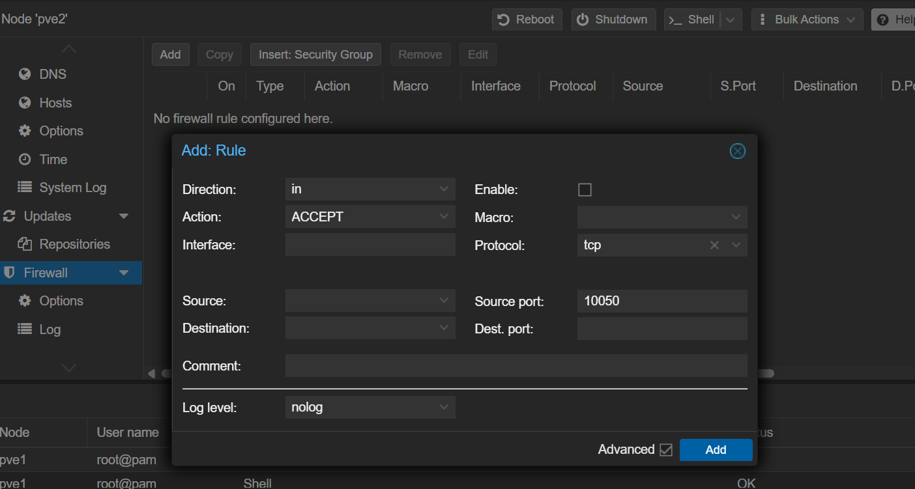Tick the Enable rule checkbox
This screenshot has height=489, width=915.
pyautogui.click(x=585, y=190)
